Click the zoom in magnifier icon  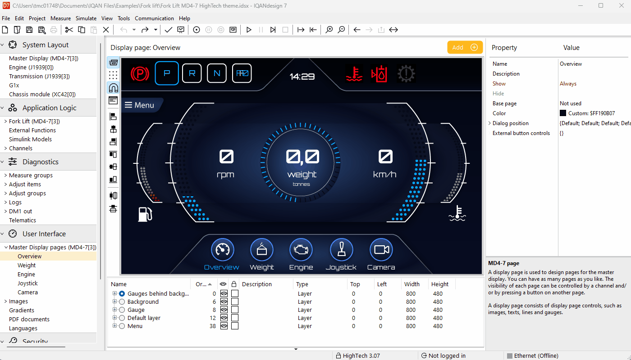tap(329, 30)
